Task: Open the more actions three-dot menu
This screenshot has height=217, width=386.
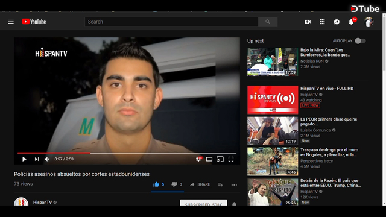Action: tap(234, 185)
